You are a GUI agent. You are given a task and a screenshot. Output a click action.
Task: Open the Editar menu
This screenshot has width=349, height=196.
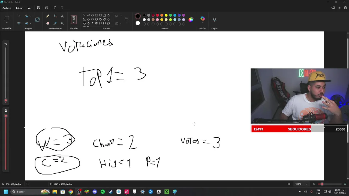[19, 8]
